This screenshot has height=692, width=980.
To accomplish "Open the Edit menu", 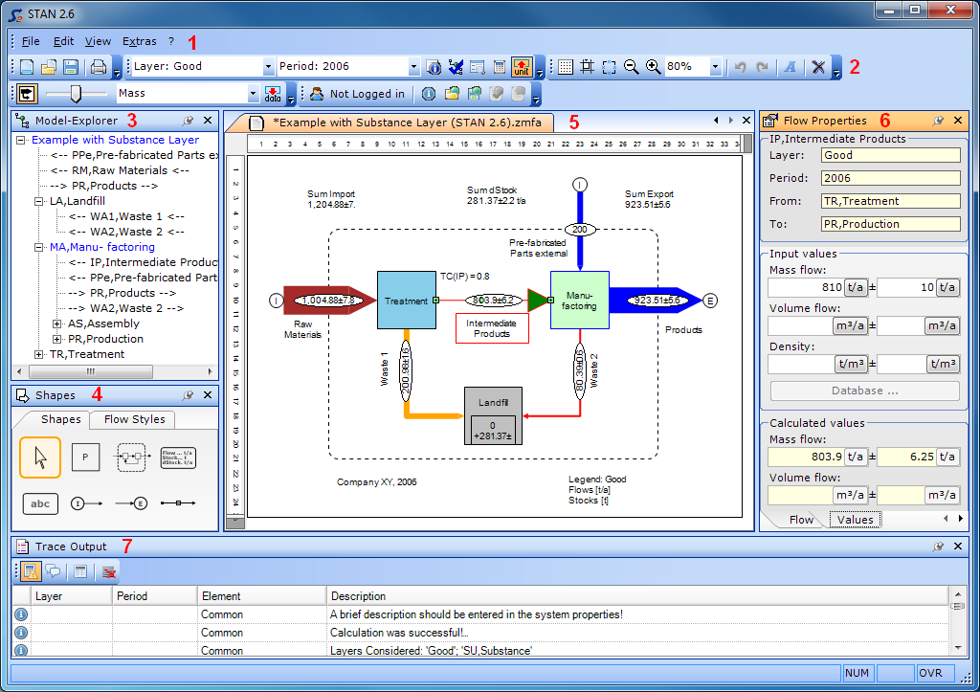I will coord(63,41).
